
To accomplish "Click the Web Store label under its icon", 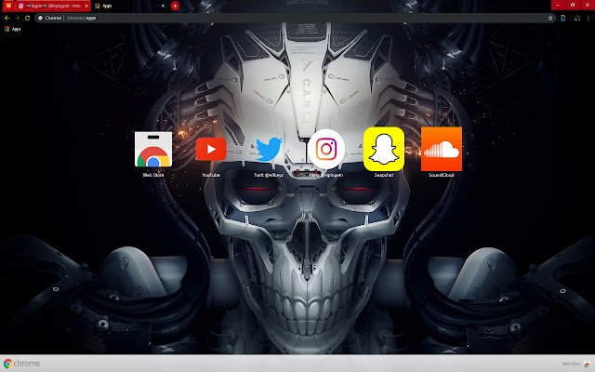I will 153,175.
